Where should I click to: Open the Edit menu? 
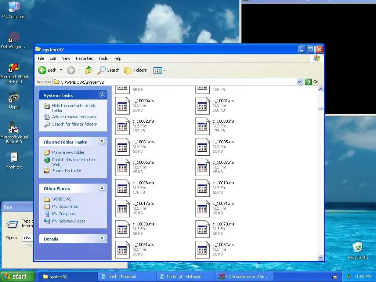point(53,58)
